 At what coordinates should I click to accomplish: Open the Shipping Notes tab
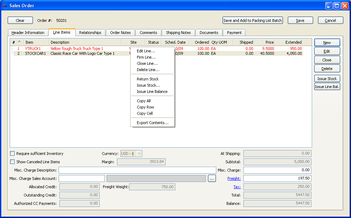point(178,33)
